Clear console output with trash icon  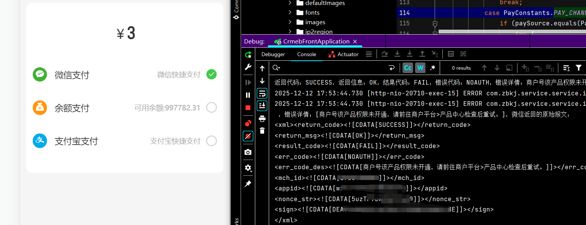(262, 131)
